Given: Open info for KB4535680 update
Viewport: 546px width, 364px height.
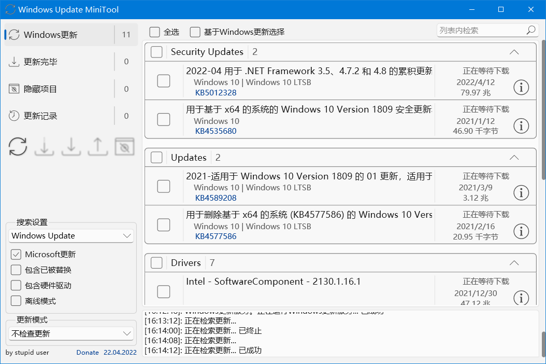Looking at the screenshot, I should pyautogui.click(x=521, y=126).
